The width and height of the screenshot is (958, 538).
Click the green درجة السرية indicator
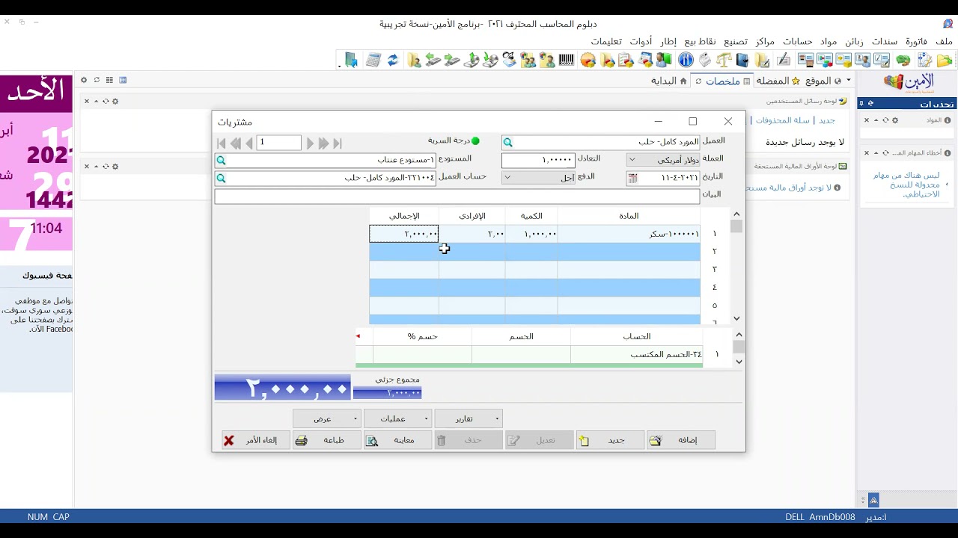475,140
